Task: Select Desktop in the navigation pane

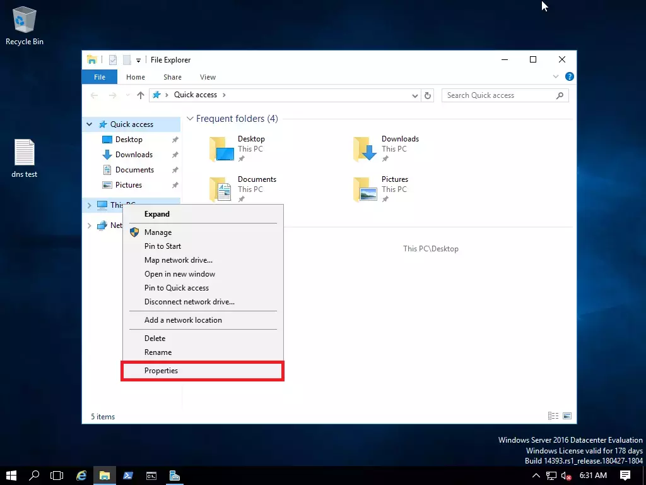Action: (129, 140)
